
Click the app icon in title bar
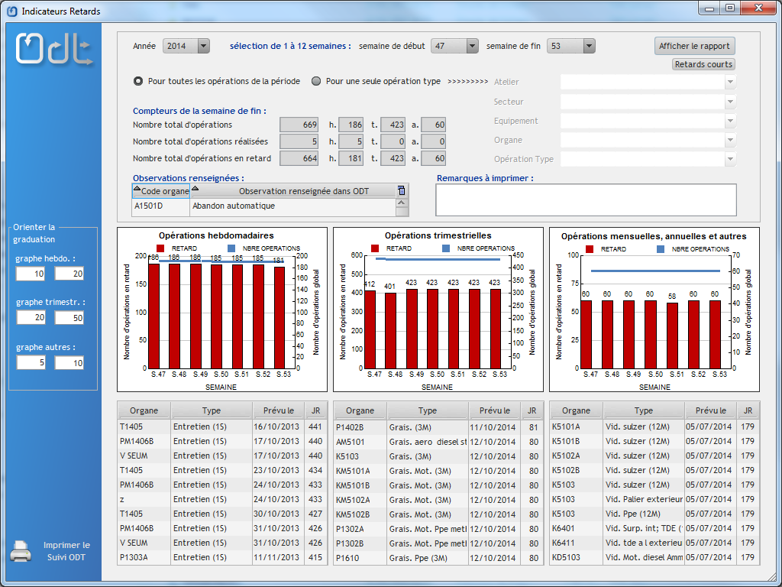(x=11, y=11)
